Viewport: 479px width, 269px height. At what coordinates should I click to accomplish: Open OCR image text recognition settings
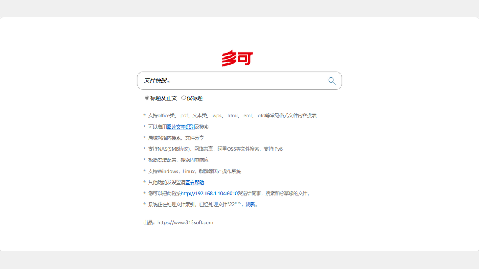[x=180, y=127]
